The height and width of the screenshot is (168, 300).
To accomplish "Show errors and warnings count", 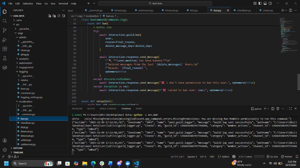I will pyautogui.click(x=13, y=157).
